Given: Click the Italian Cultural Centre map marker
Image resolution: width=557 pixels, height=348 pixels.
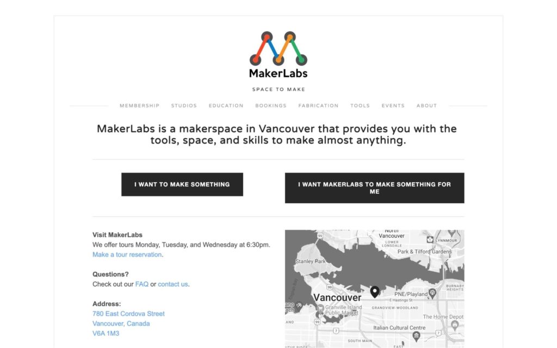Looking at the screenshot, I should click(416, 335).
